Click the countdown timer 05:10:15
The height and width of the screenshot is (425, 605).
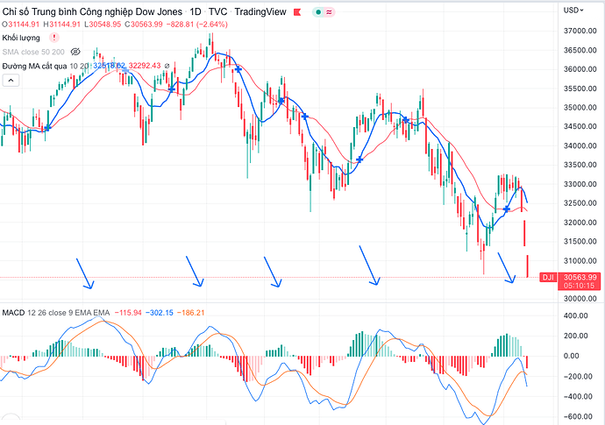click(579, 286)
